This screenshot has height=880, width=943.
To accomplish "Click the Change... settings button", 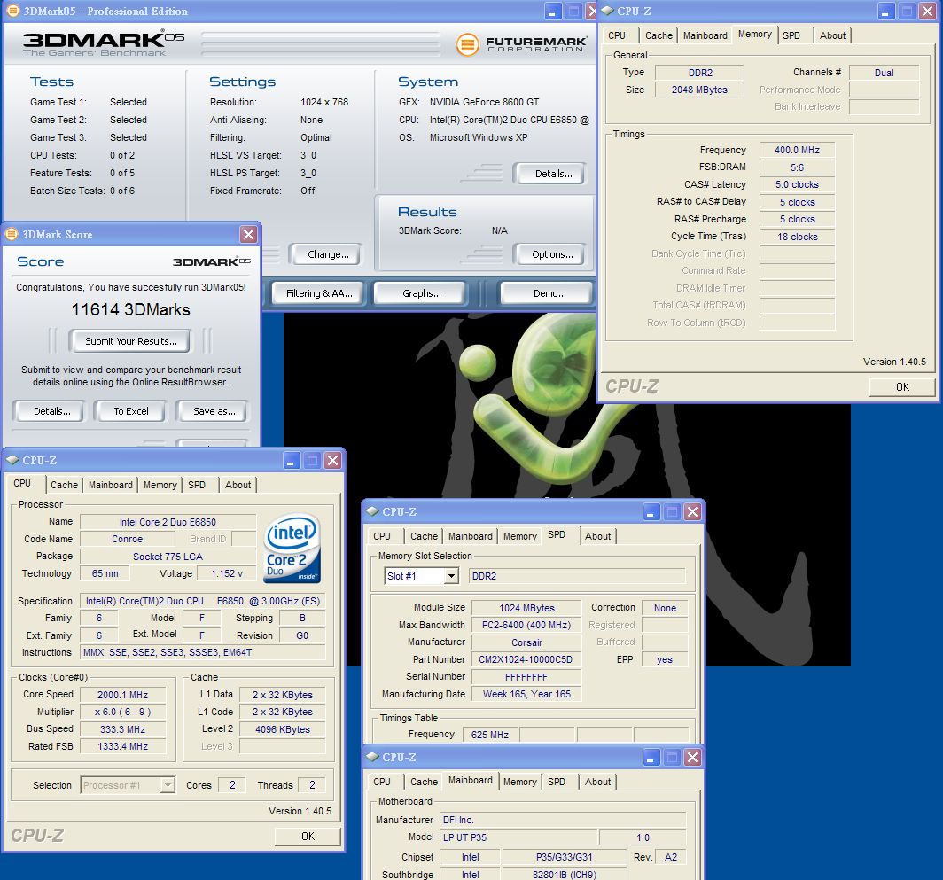I will click(x=326, y=254).
